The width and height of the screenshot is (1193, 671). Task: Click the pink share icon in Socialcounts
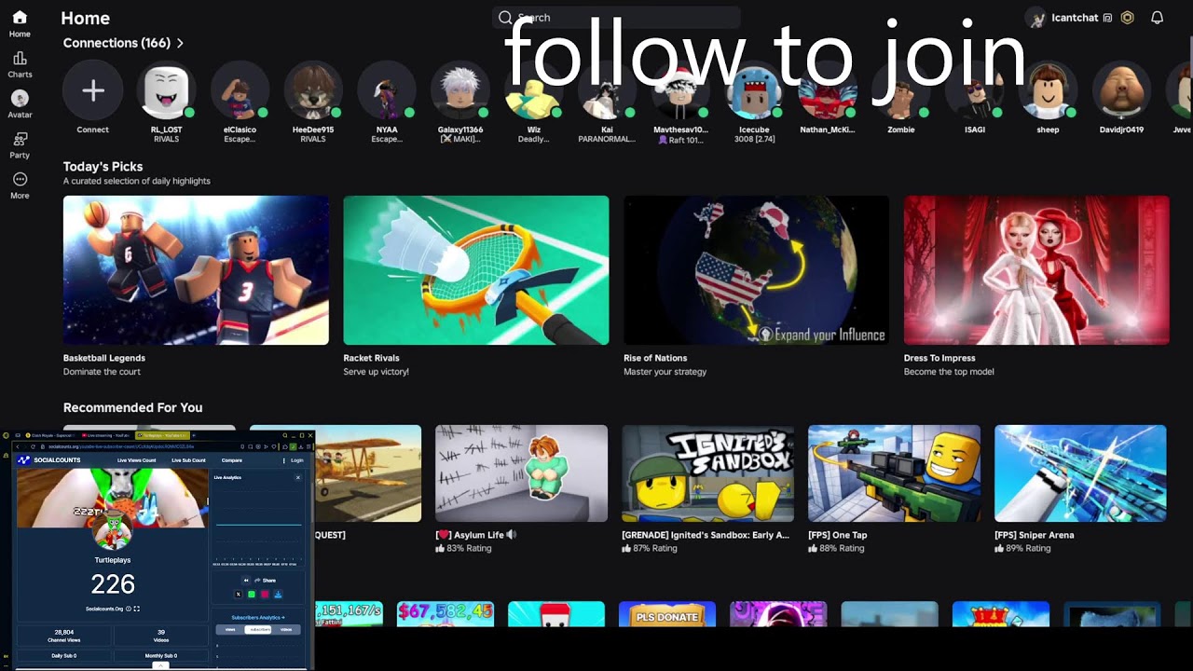265,594
